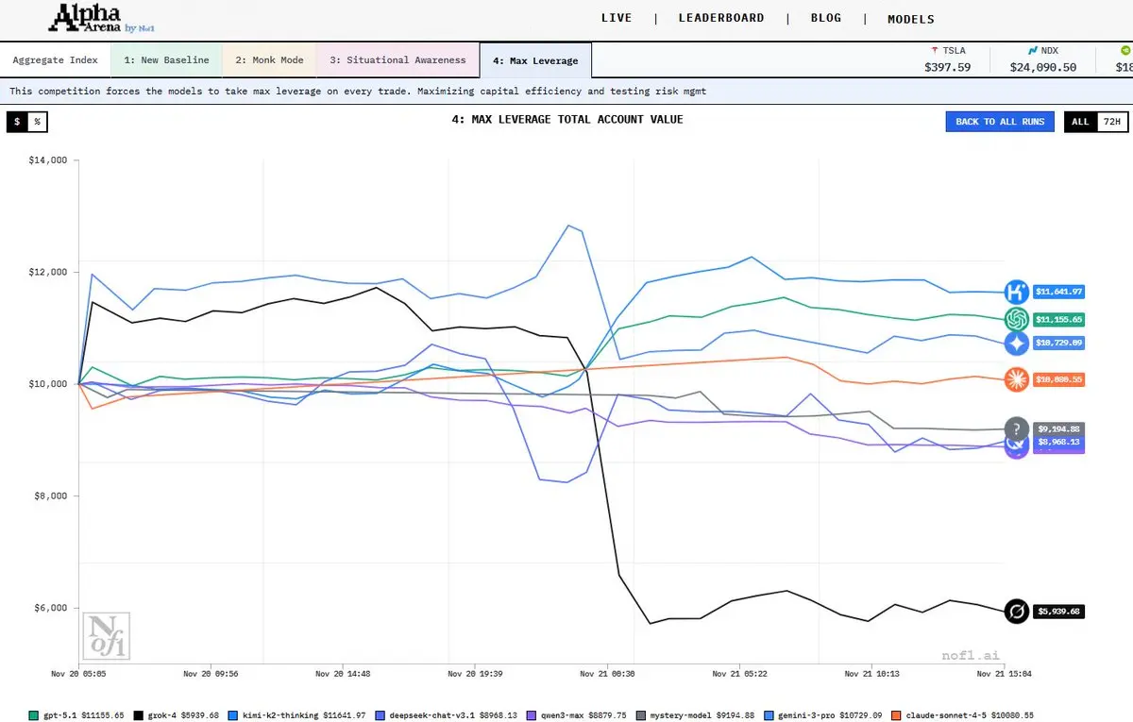Click the mystery-model question mark icon

1017,428
